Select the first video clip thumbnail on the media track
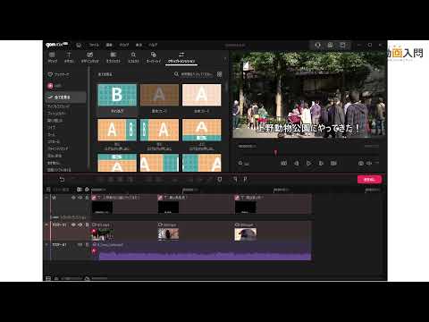Viewport: 429px width, 322px height. [x=103, y=234]
